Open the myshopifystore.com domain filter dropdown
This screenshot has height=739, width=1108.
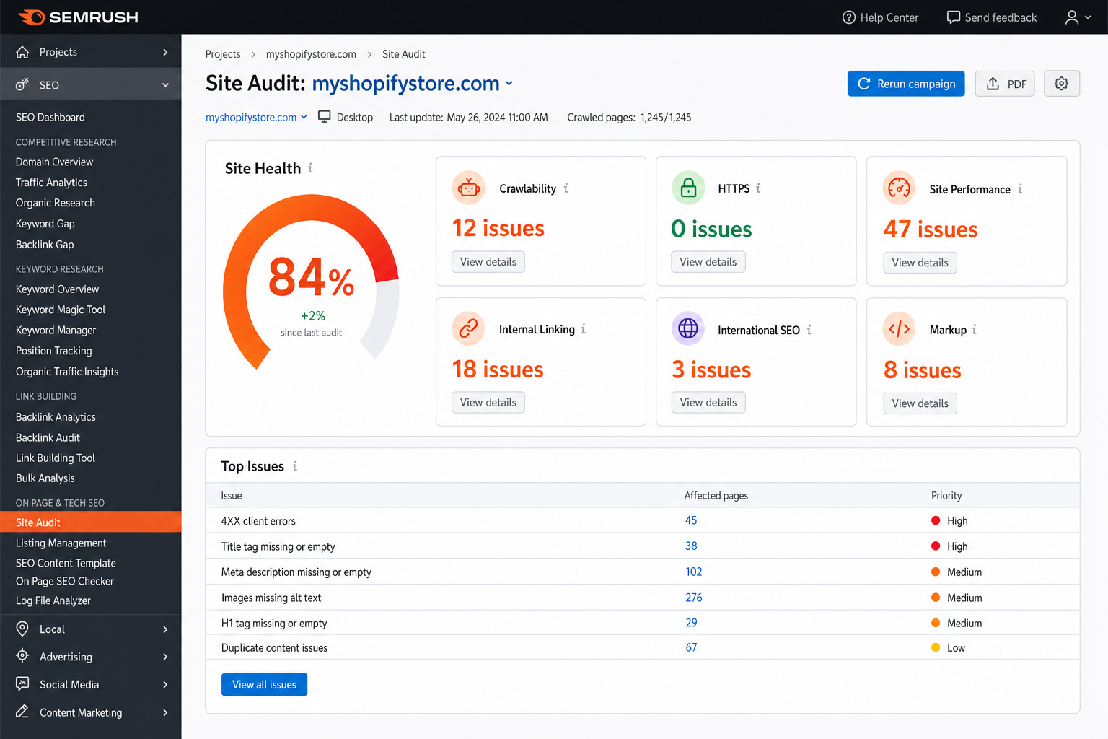[x=256, y=117]
